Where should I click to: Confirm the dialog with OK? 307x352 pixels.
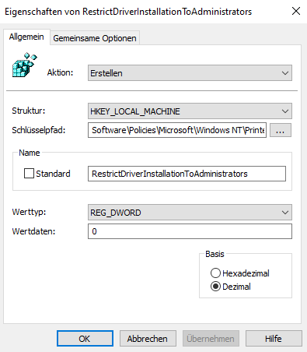tap(85, 339)
